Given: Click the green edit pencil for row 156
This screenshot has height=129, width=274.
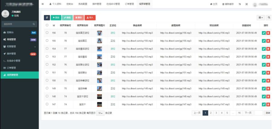Looking at the screenshot, I should 264,33.
